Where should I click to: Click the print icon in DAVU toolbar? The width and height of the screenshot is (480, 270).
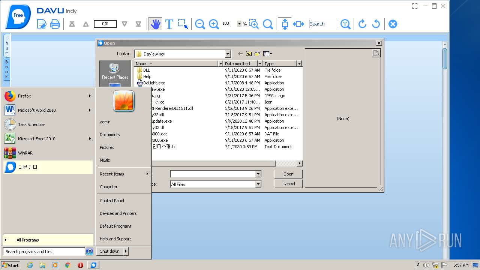coord(55,24)
